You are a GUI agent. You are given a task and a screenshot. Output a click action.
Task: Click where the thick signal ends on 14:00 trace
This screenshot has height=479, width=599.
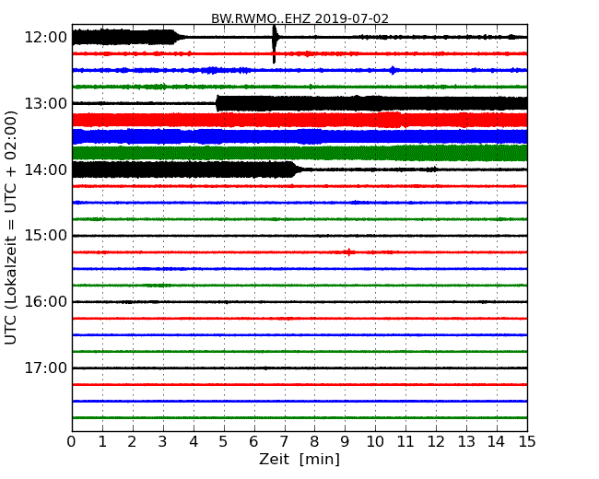296,169
